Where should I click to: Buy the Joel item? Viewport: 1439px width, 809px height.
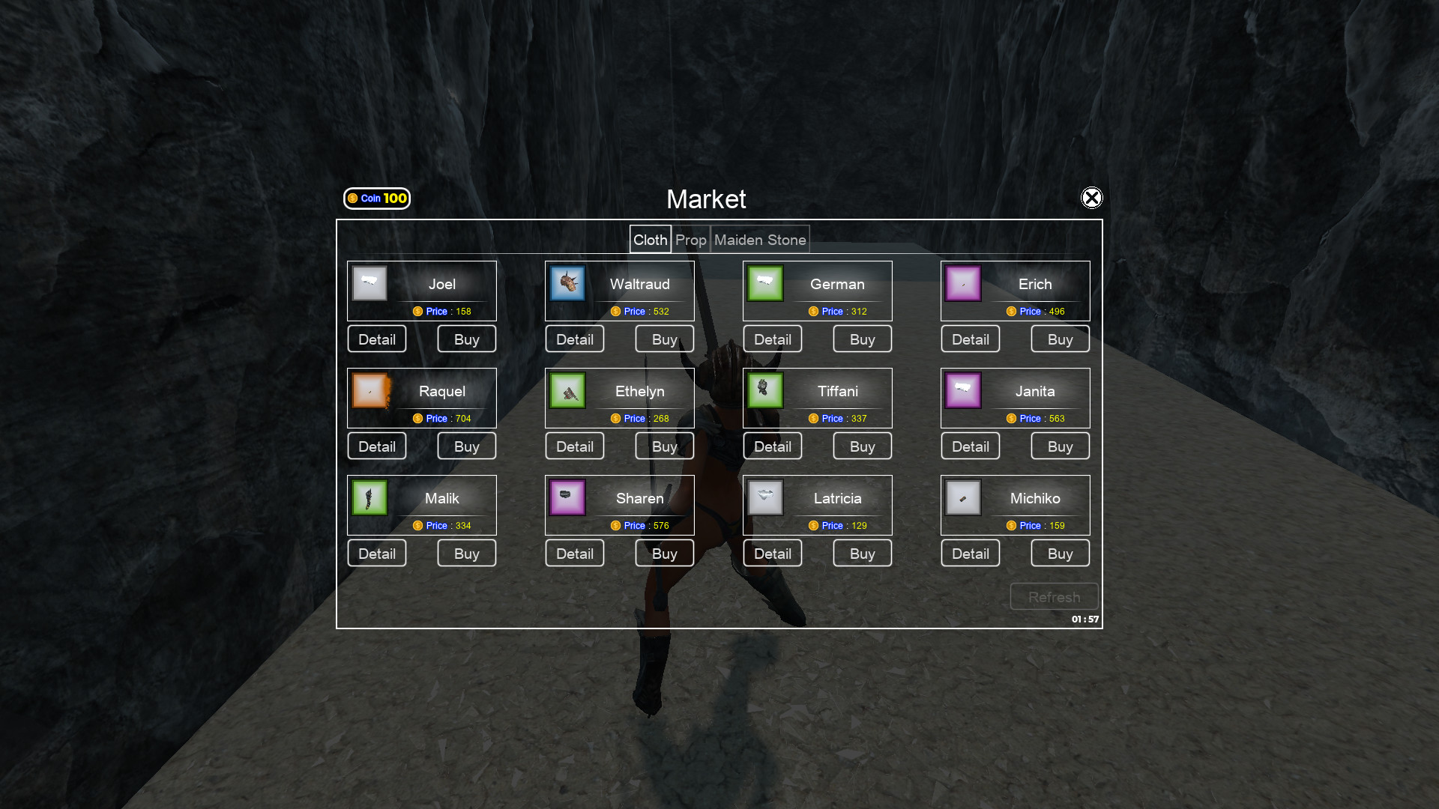466,339
